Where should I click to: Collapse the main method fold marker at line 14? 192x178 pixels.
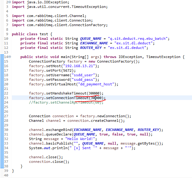(9, 56)
